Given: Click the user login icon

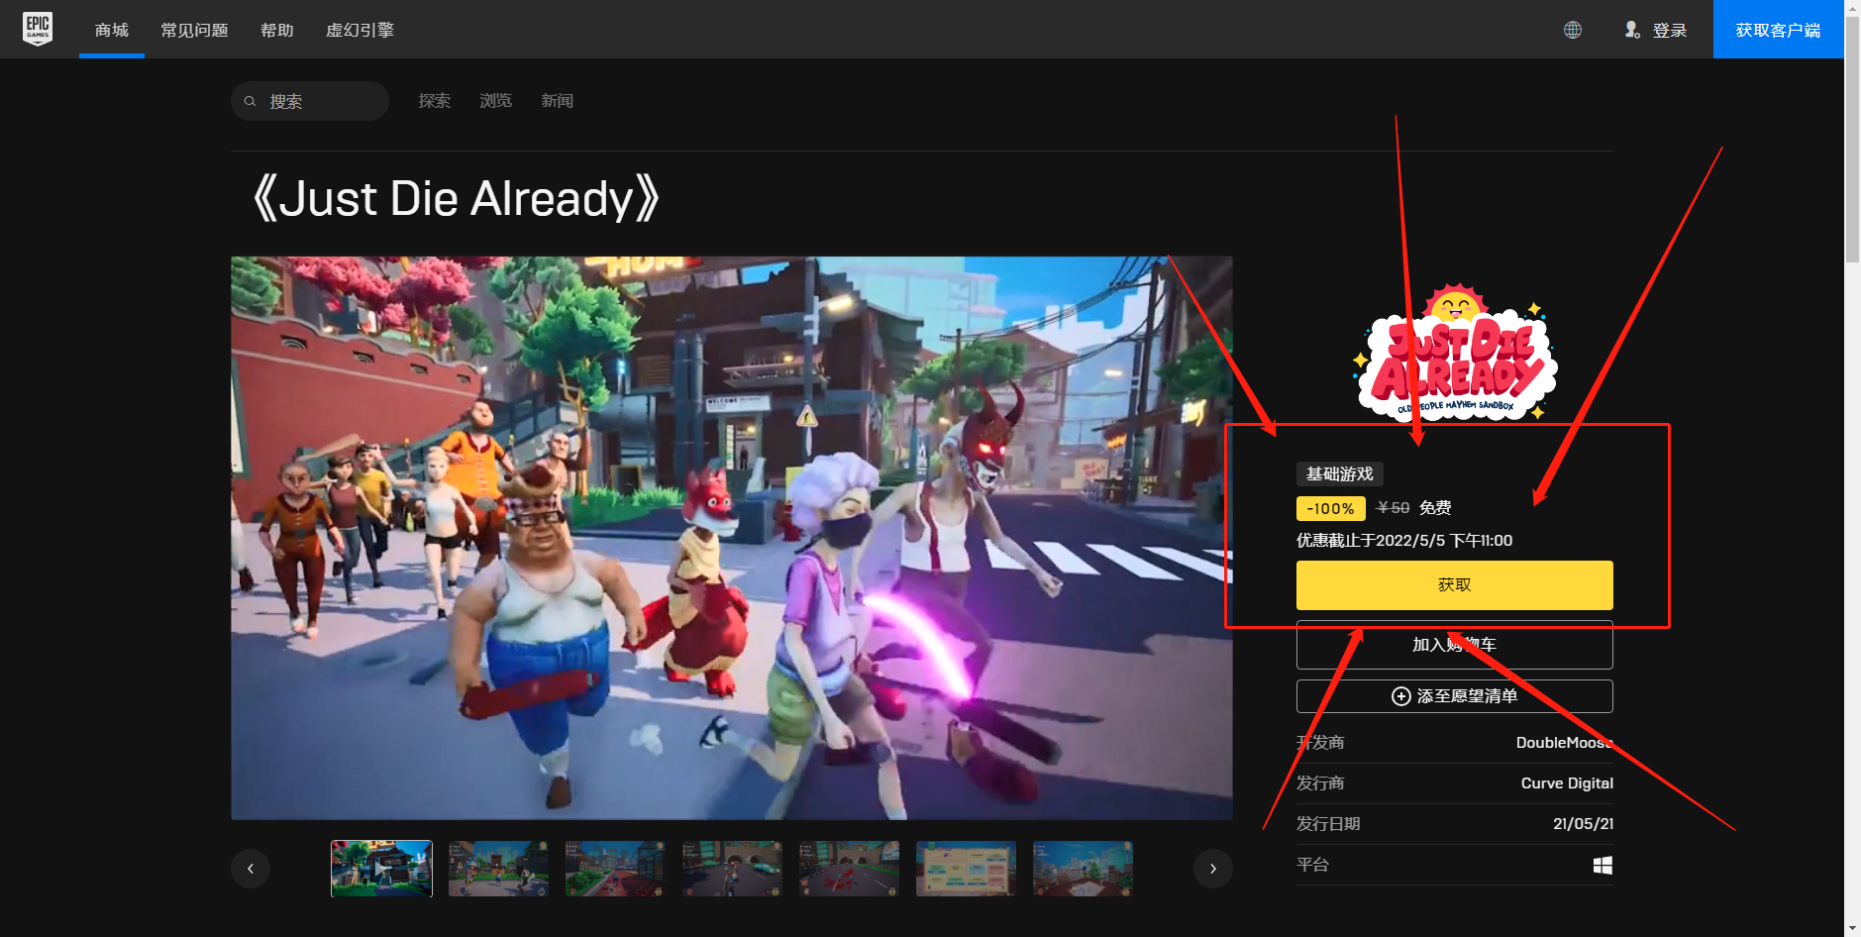Looking at the screenshot, I should 1632,30.
